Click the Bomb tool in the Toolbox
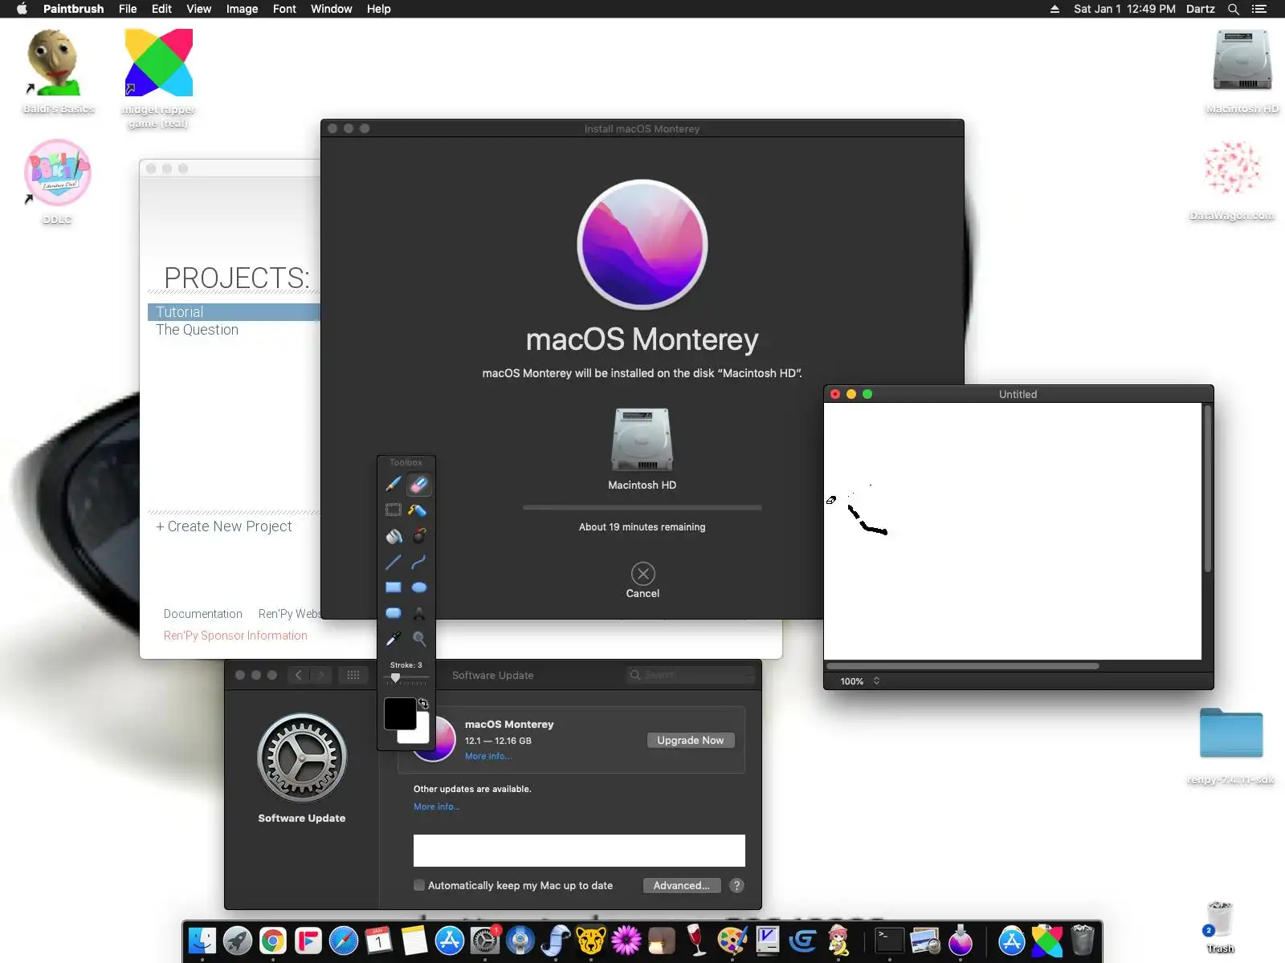The image size is (1285, 963). click(x=418, y=535)
